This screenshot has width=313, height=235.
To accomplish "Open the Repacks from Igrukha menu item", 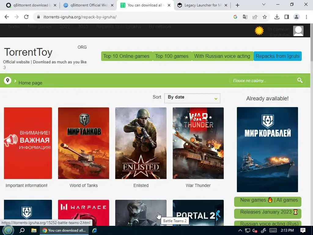I will pos(118,27).
